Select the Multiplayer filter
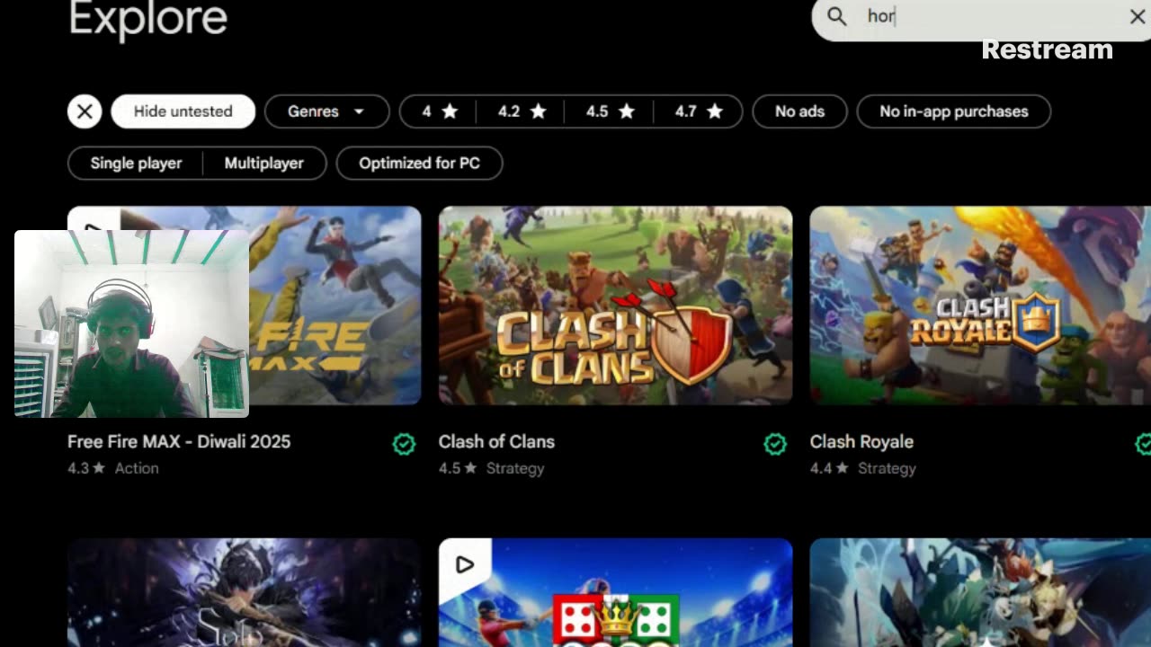Image resolution: width=1151 pixels, height=647 pixels. (x=263, y=163)
